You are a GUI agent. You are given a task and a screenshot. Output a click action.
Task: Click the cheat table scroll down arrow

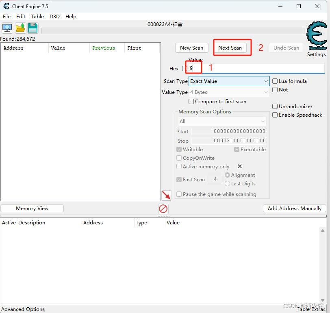(x=323, y=300)
